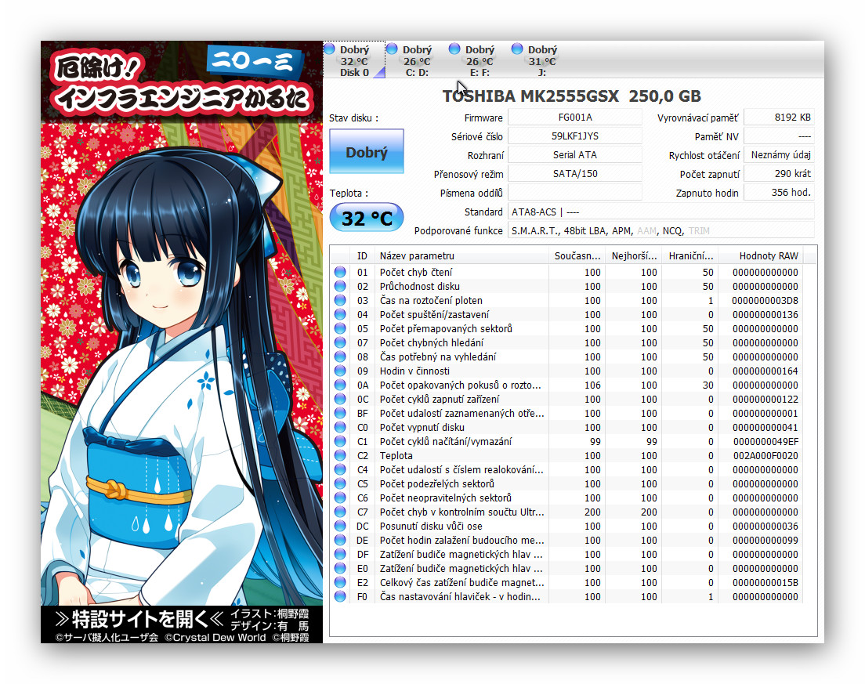Click the 8192 KB buffer size field
865x684 pixels.
click(x=779, y=118)
